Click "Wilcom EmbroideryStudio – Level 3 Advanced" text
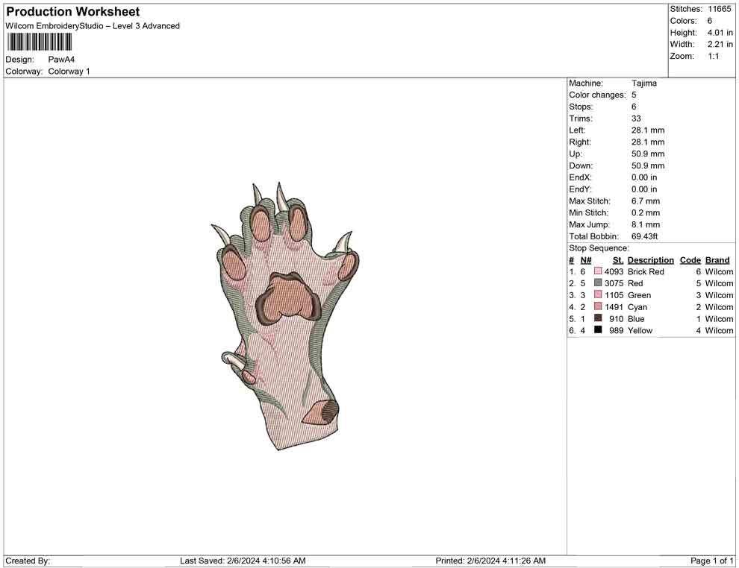The image size is (739, 568). tap(93, 26)
